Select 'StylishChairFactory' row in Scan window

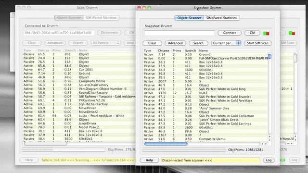click(x=79, y=104)
